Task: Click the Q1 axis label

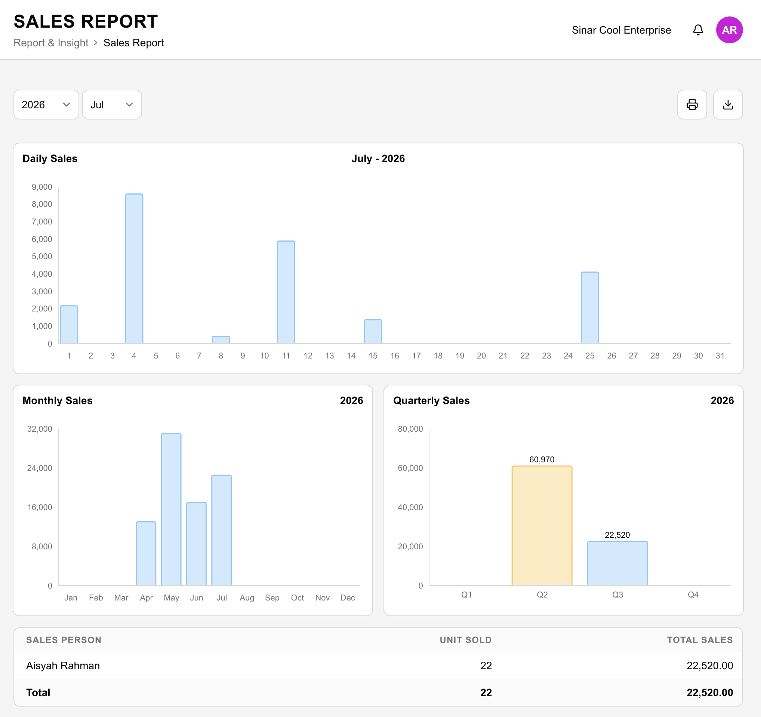Action: coord(466,594)
